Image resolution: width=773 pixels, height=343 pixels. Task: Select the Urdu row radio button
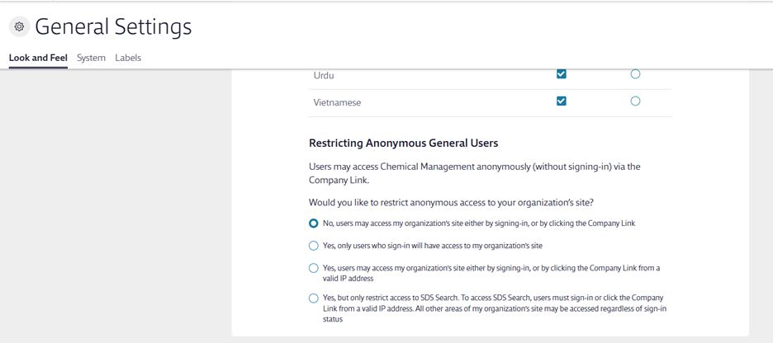635,74
